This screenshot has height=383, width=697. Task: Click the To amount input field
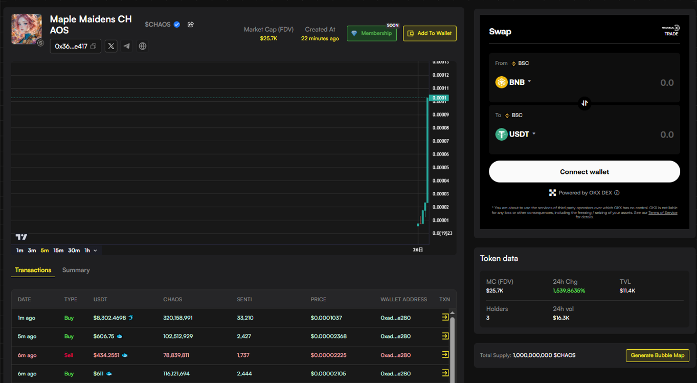tap(666, 135)
